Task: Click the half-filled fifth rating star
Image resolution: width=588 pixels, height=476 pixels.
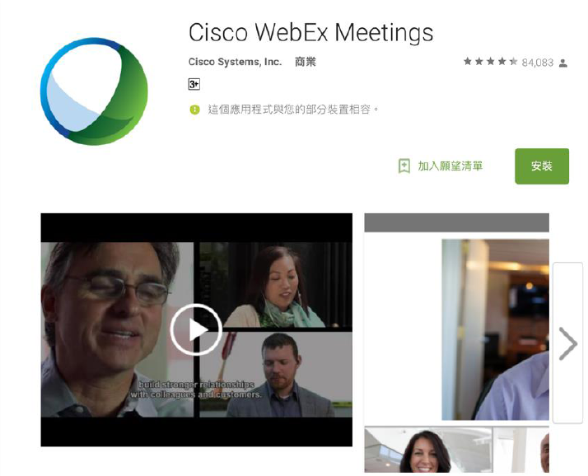Action: click(x=513, y=62)
